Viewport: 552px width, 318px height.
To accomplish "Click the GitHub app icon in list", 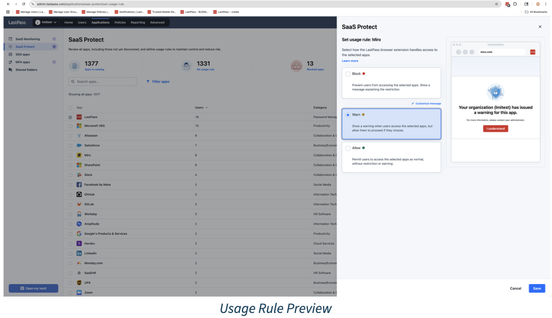I will tap(79, 194).
